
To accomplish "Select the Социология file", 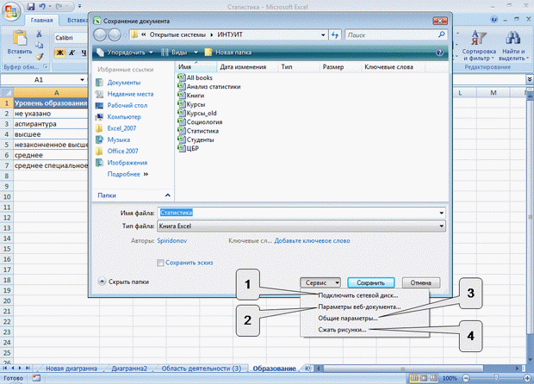I will pyautogui.click(x=200, y=122).
